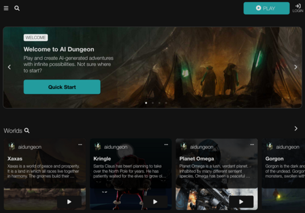
Task: Click the Quick Start button
Action: [62, 87]
